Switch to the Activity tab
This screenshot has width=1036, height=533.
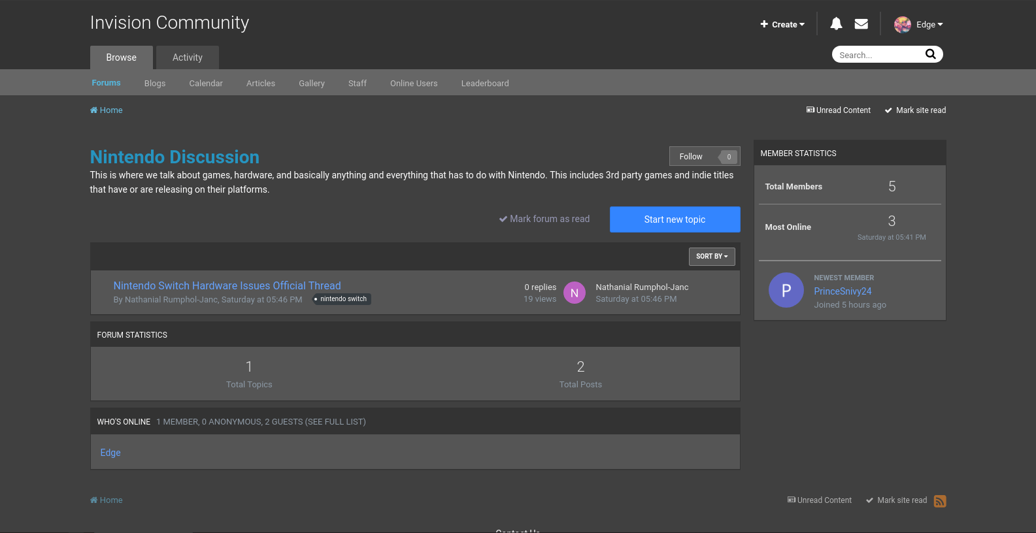[188, 57]
